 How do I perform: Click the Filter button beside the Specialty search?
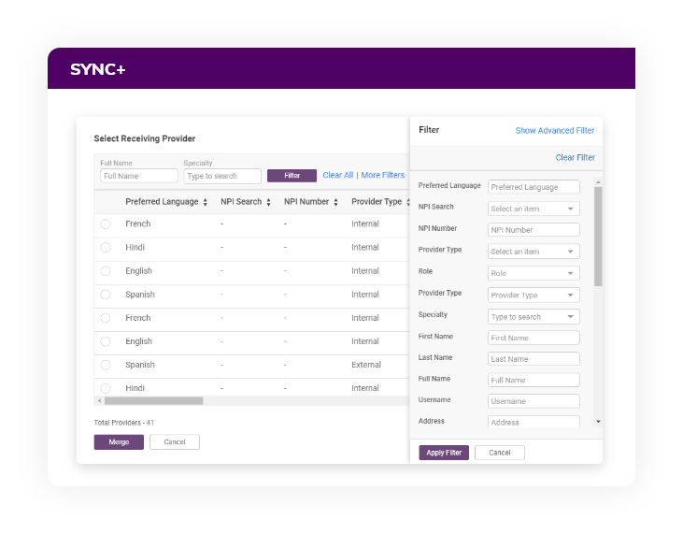click(x=292, y=176)
